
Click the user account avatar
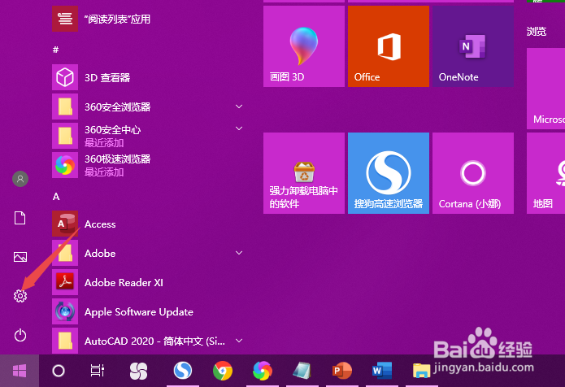(x=20, y=179)
